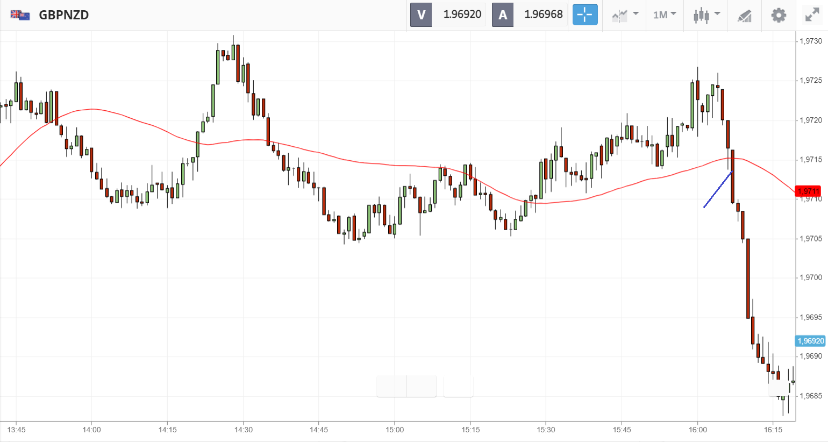Screen dimensions: 828x442
Task: Click the 15:30 time axis label
Action: (x=546, y=430)
